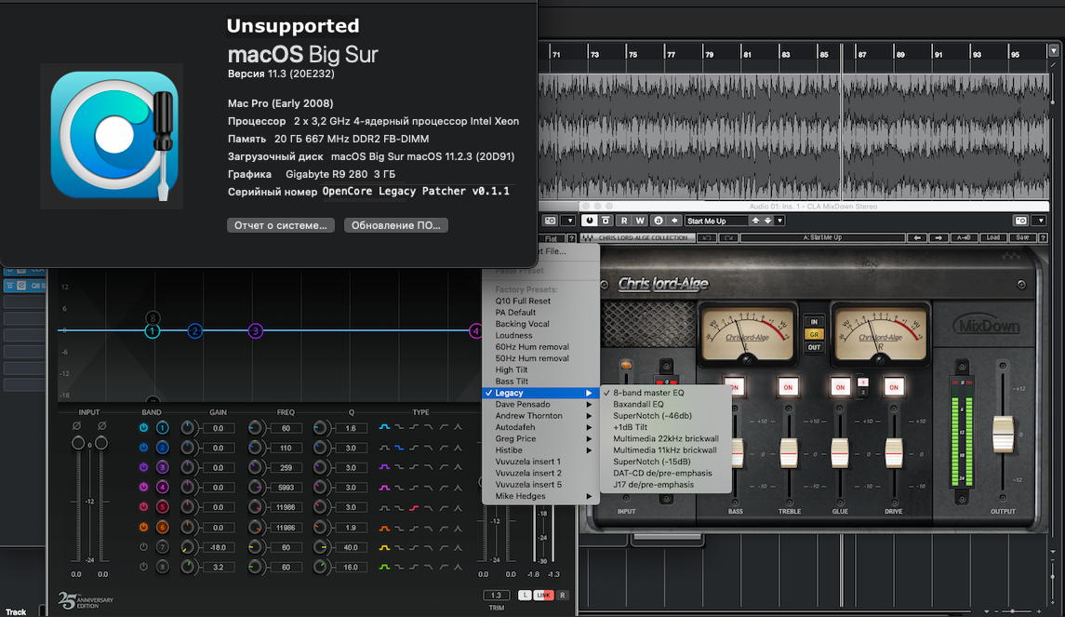This screenshot has height=617, width=1065.
Task: Select bell filter type for band 1
Action: click(385, 427)
